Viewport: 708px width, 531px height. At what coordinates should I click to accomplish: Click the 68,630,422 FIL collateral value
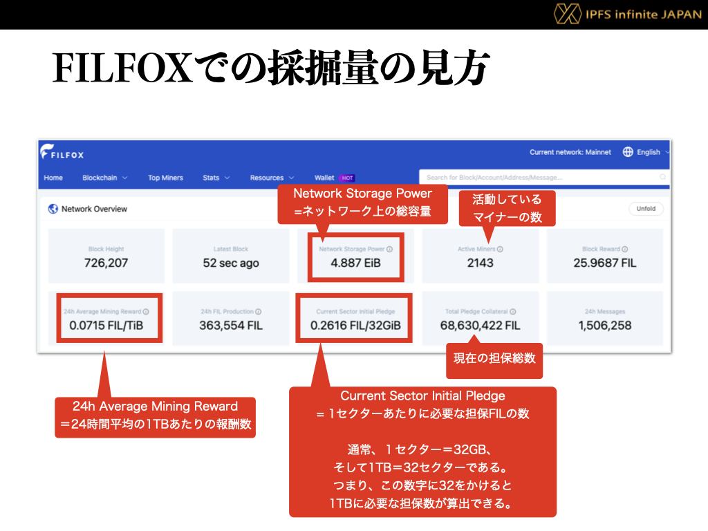(x=480, y=326)
